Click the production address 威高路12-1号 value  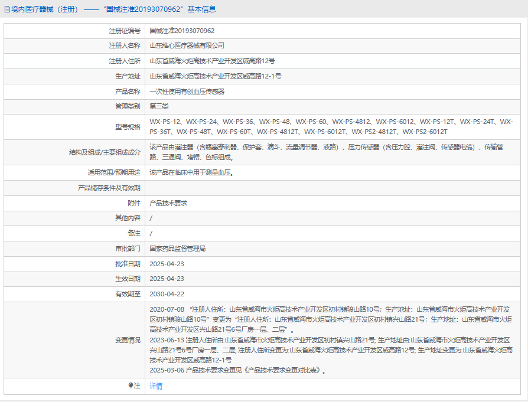(216, 76)
